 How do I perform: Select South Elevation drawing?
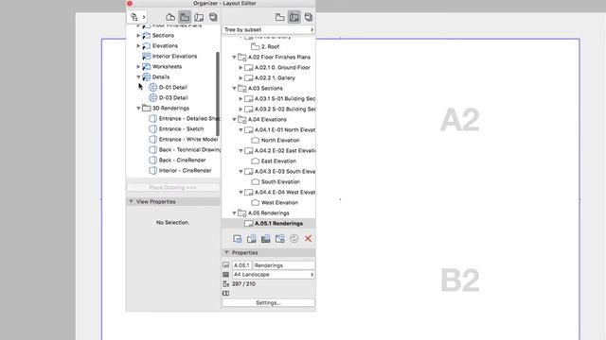coord(280,182)
